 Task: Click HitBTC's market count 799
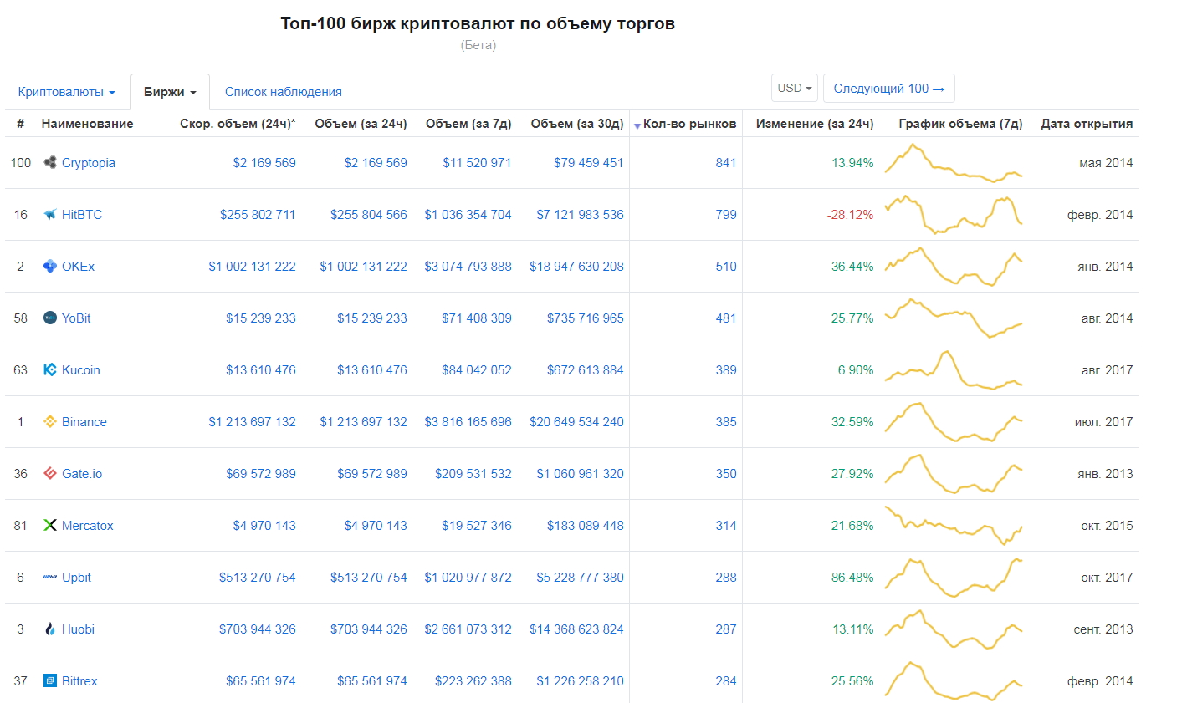pyautogui.click(x=726, y=215)
